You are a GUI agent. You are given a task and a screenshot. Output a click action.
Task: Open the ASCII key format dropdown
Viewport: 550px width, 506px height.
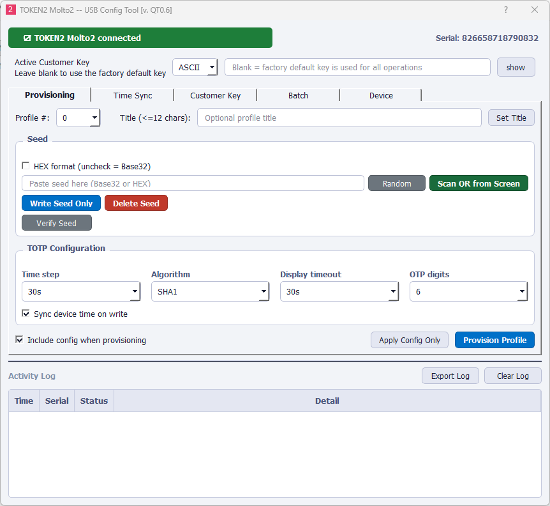pos(195,67)
